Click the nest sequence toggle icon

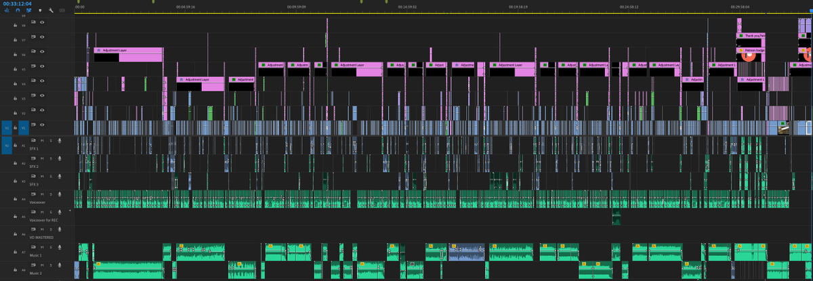coord(7,11)
